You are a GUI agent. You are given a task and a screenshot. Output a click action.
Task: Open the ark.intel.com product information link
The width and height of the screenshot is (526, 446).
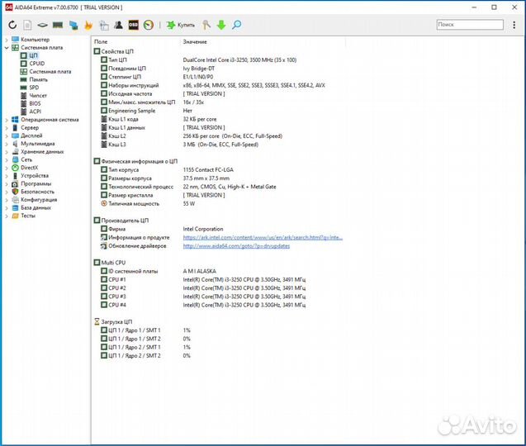262,237
